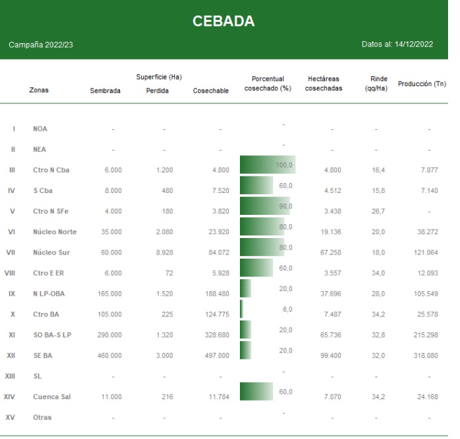The image size is (460, 439).
Task: Click the SE BA sembrada value 460.000
Action: (x=109, y=355)
